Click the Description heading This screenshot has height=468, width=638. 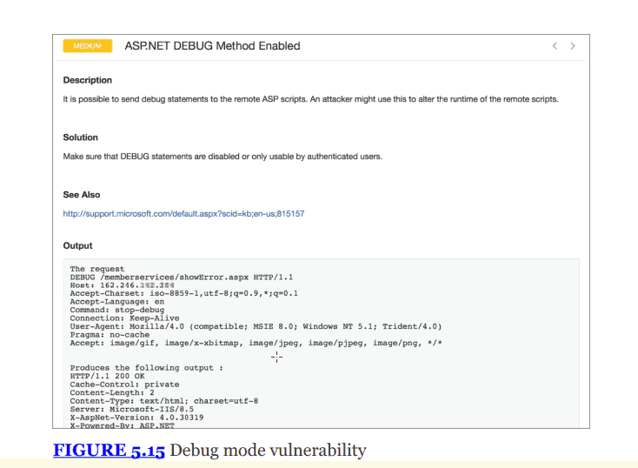pos(88,80)
